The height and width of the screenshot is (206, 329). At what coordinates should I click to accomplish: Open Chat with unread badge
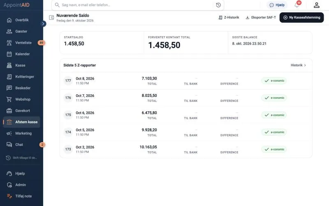tap(22, 145)
